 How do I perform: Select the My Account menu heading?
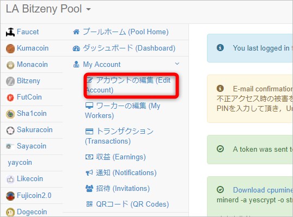point(102,65)
